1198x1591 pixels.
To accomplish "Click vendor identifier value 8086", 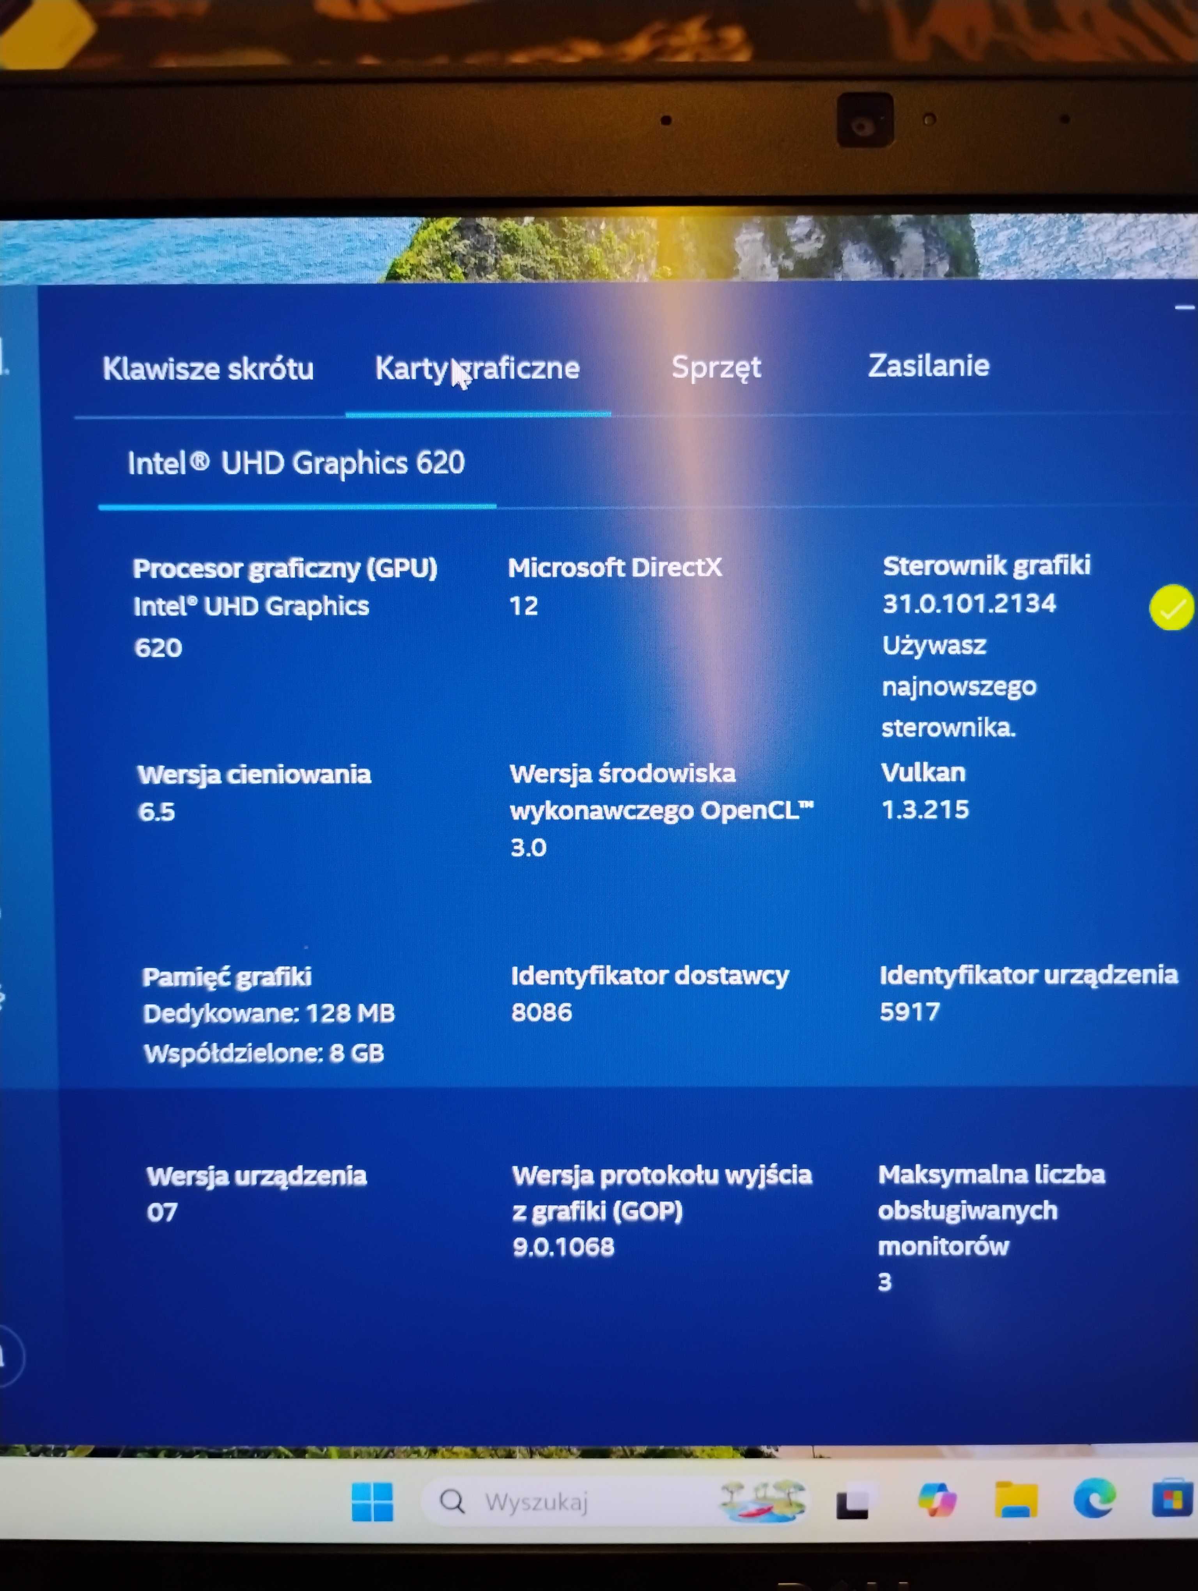I will (x=541, y=1013).
